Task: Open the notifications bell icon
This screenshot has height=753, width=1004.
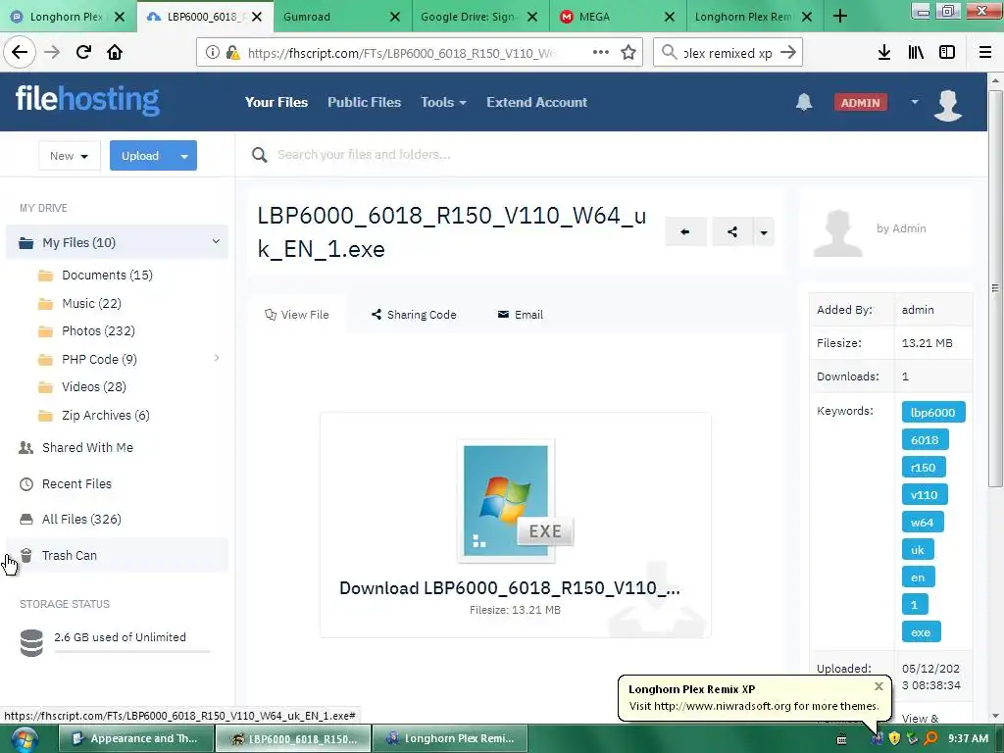Action: click(x=804, y=102)
